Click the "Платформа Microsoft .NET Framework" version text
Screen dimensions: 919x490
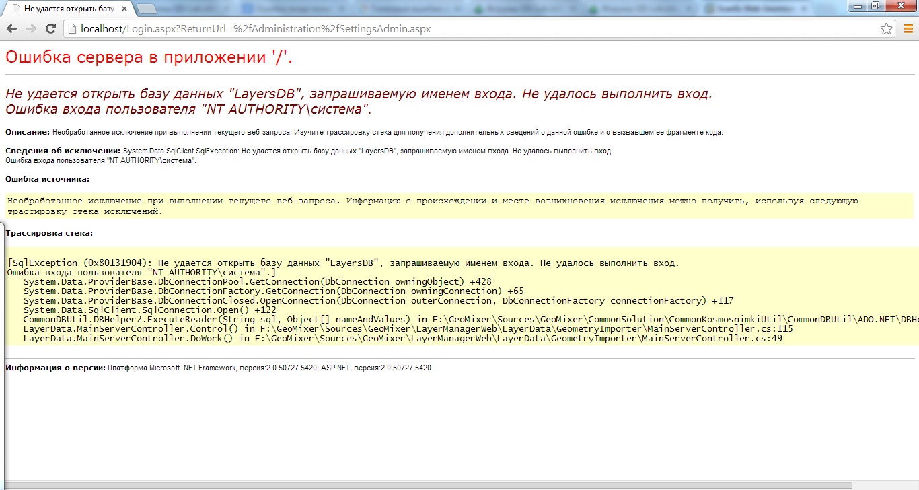(x=270, y=368)
